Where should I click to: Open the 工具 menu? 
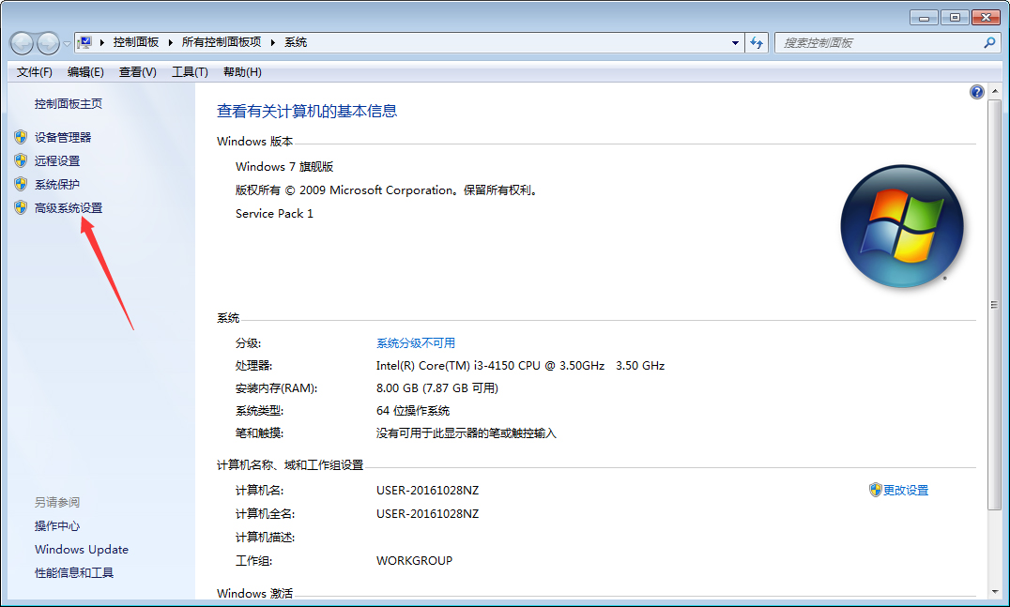click(189, 71)
